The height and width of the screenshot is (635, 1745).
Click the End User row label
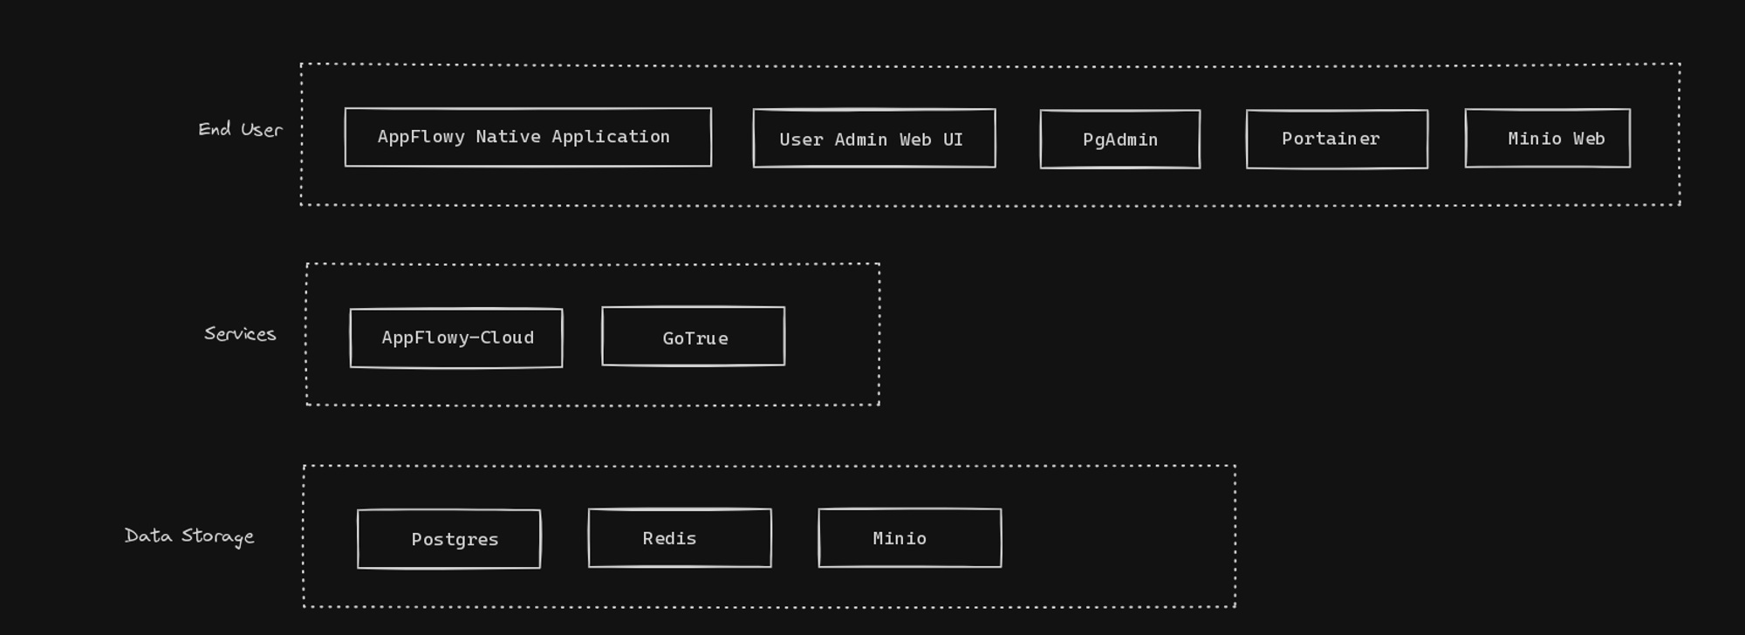click(240, 130)
